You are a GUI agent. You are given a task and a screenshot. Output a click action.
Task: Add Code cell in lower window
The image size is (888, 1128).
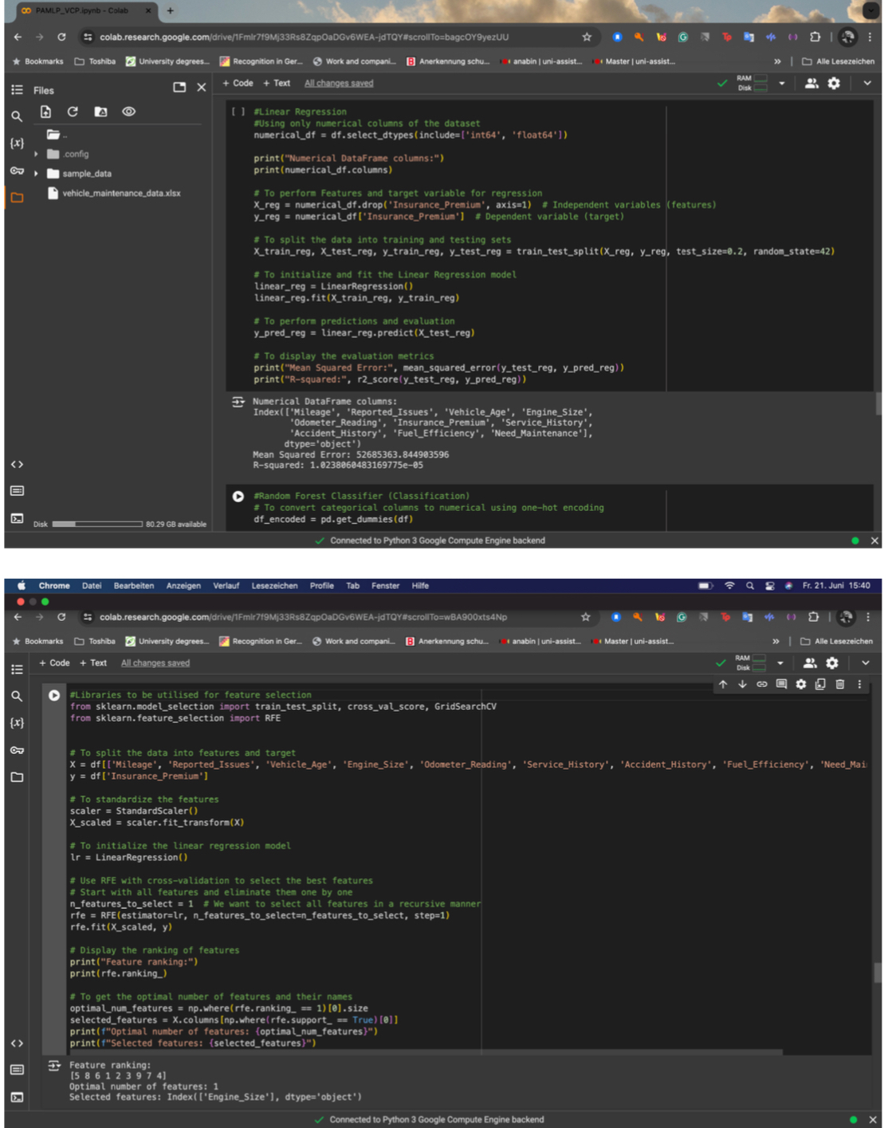coord(54,663)
